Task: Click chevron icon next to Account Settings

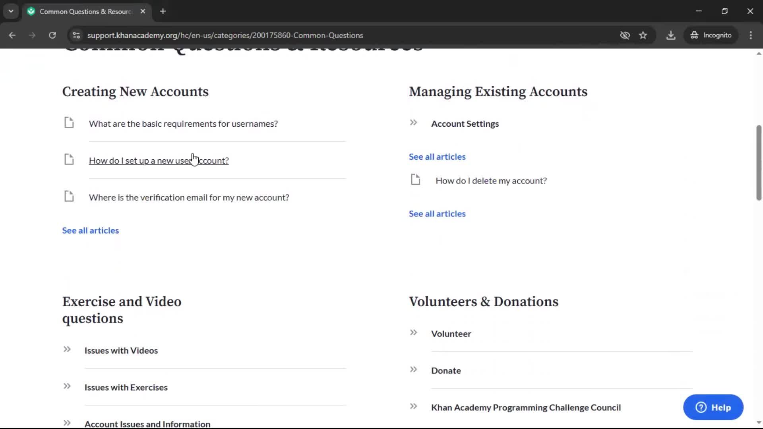Action: click(413, 122)
